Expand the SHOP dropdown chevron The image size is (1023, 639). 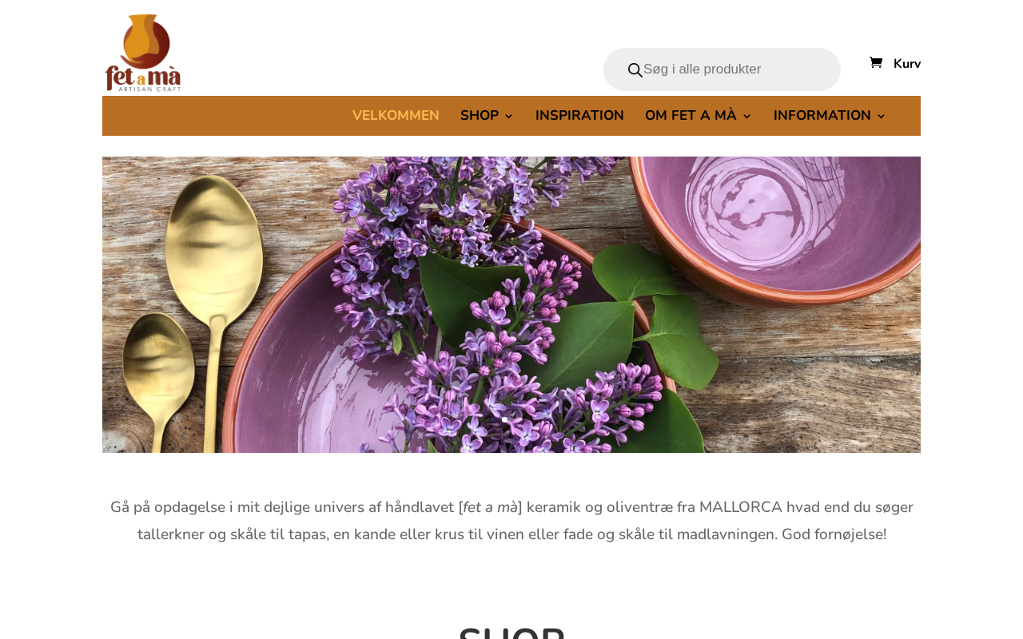[508, 117]
